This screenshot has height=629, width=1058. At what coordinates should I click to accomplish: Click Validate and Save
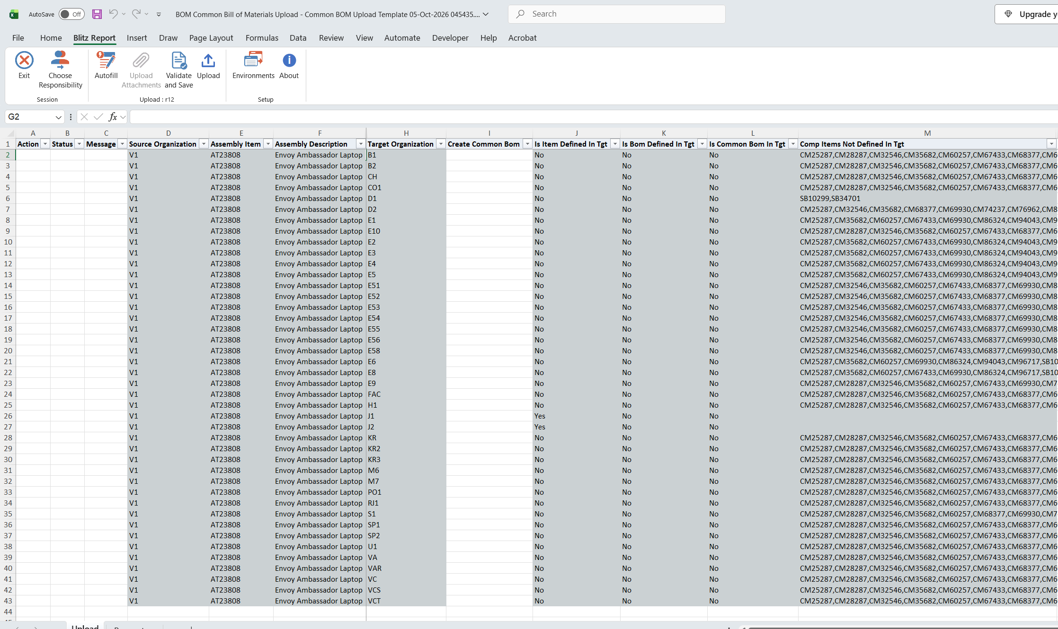click(x=179, y=70)
